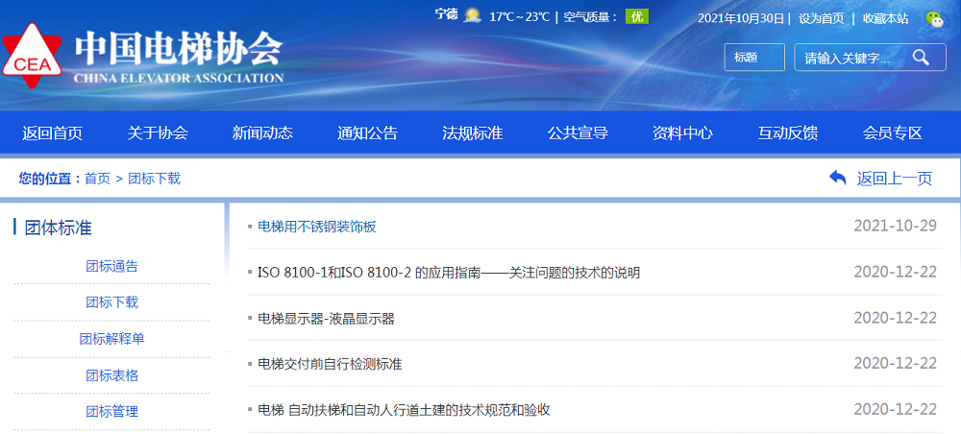Type in the 请输入关键字 search field
Screen dimensions: 961x434
click(x=850, y=58)
